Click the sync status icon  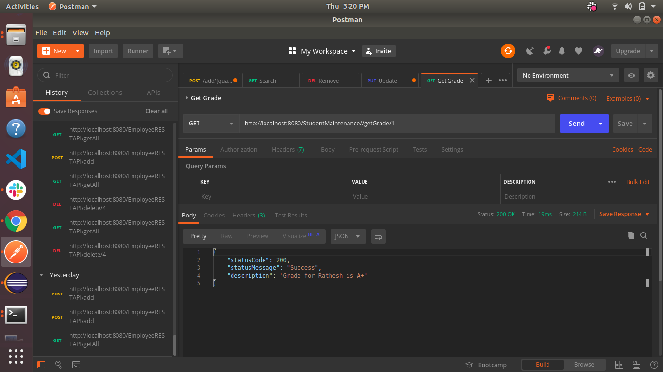508,51
